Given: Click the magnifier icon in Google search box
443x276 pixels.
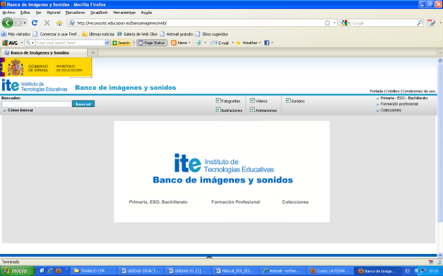Looking at the screenshot, I should coord(420,23).
